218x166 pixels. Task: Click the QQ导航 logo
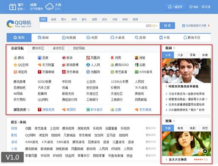(19, 24)
